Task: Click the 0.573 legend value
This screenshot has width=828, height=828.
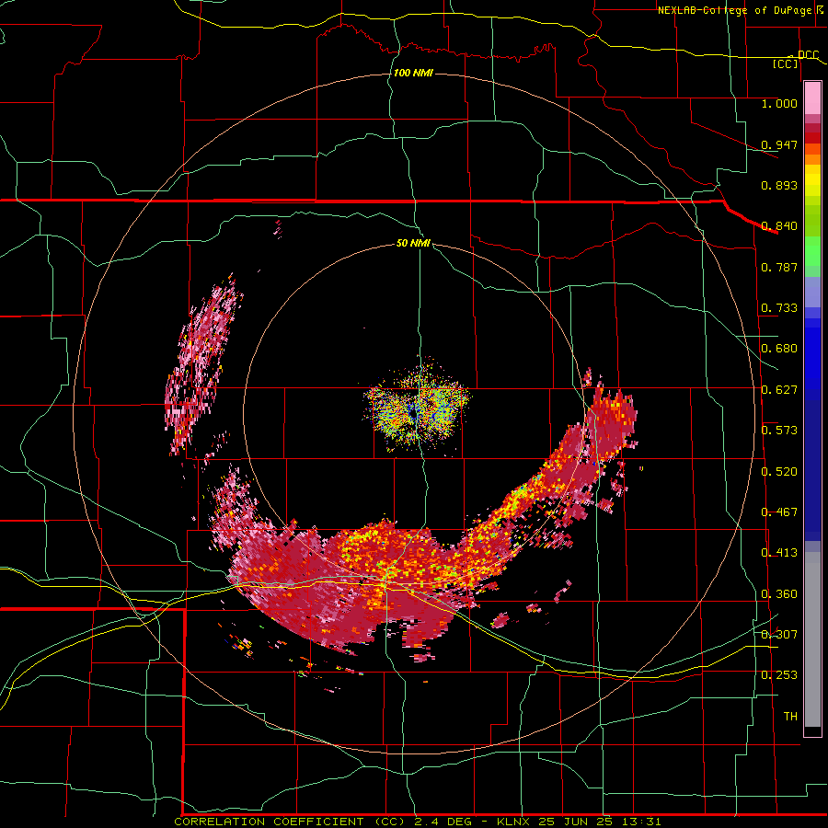Action: (779, 431)
